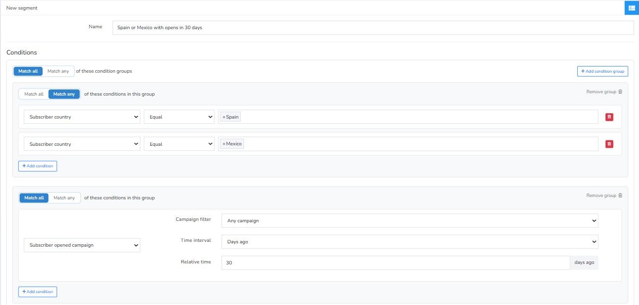This screenshot has height=305, width=639.
Task: Remove the country condition group
Action: coord(604,92)
